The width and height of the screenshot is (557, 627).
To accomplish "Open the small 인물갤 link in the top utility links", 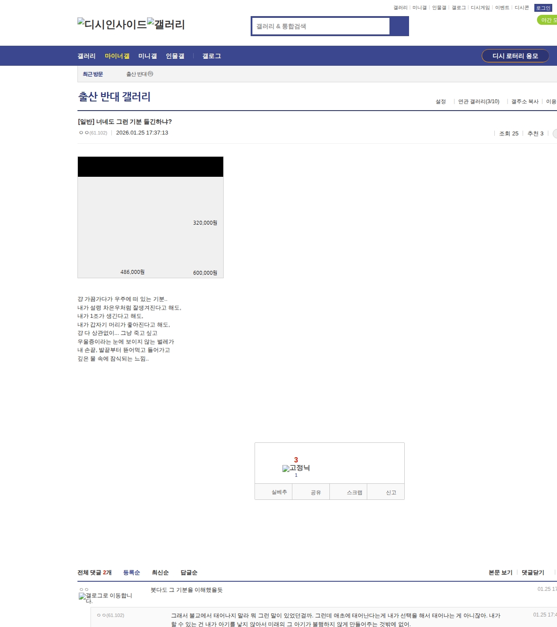I will [439, 7].
